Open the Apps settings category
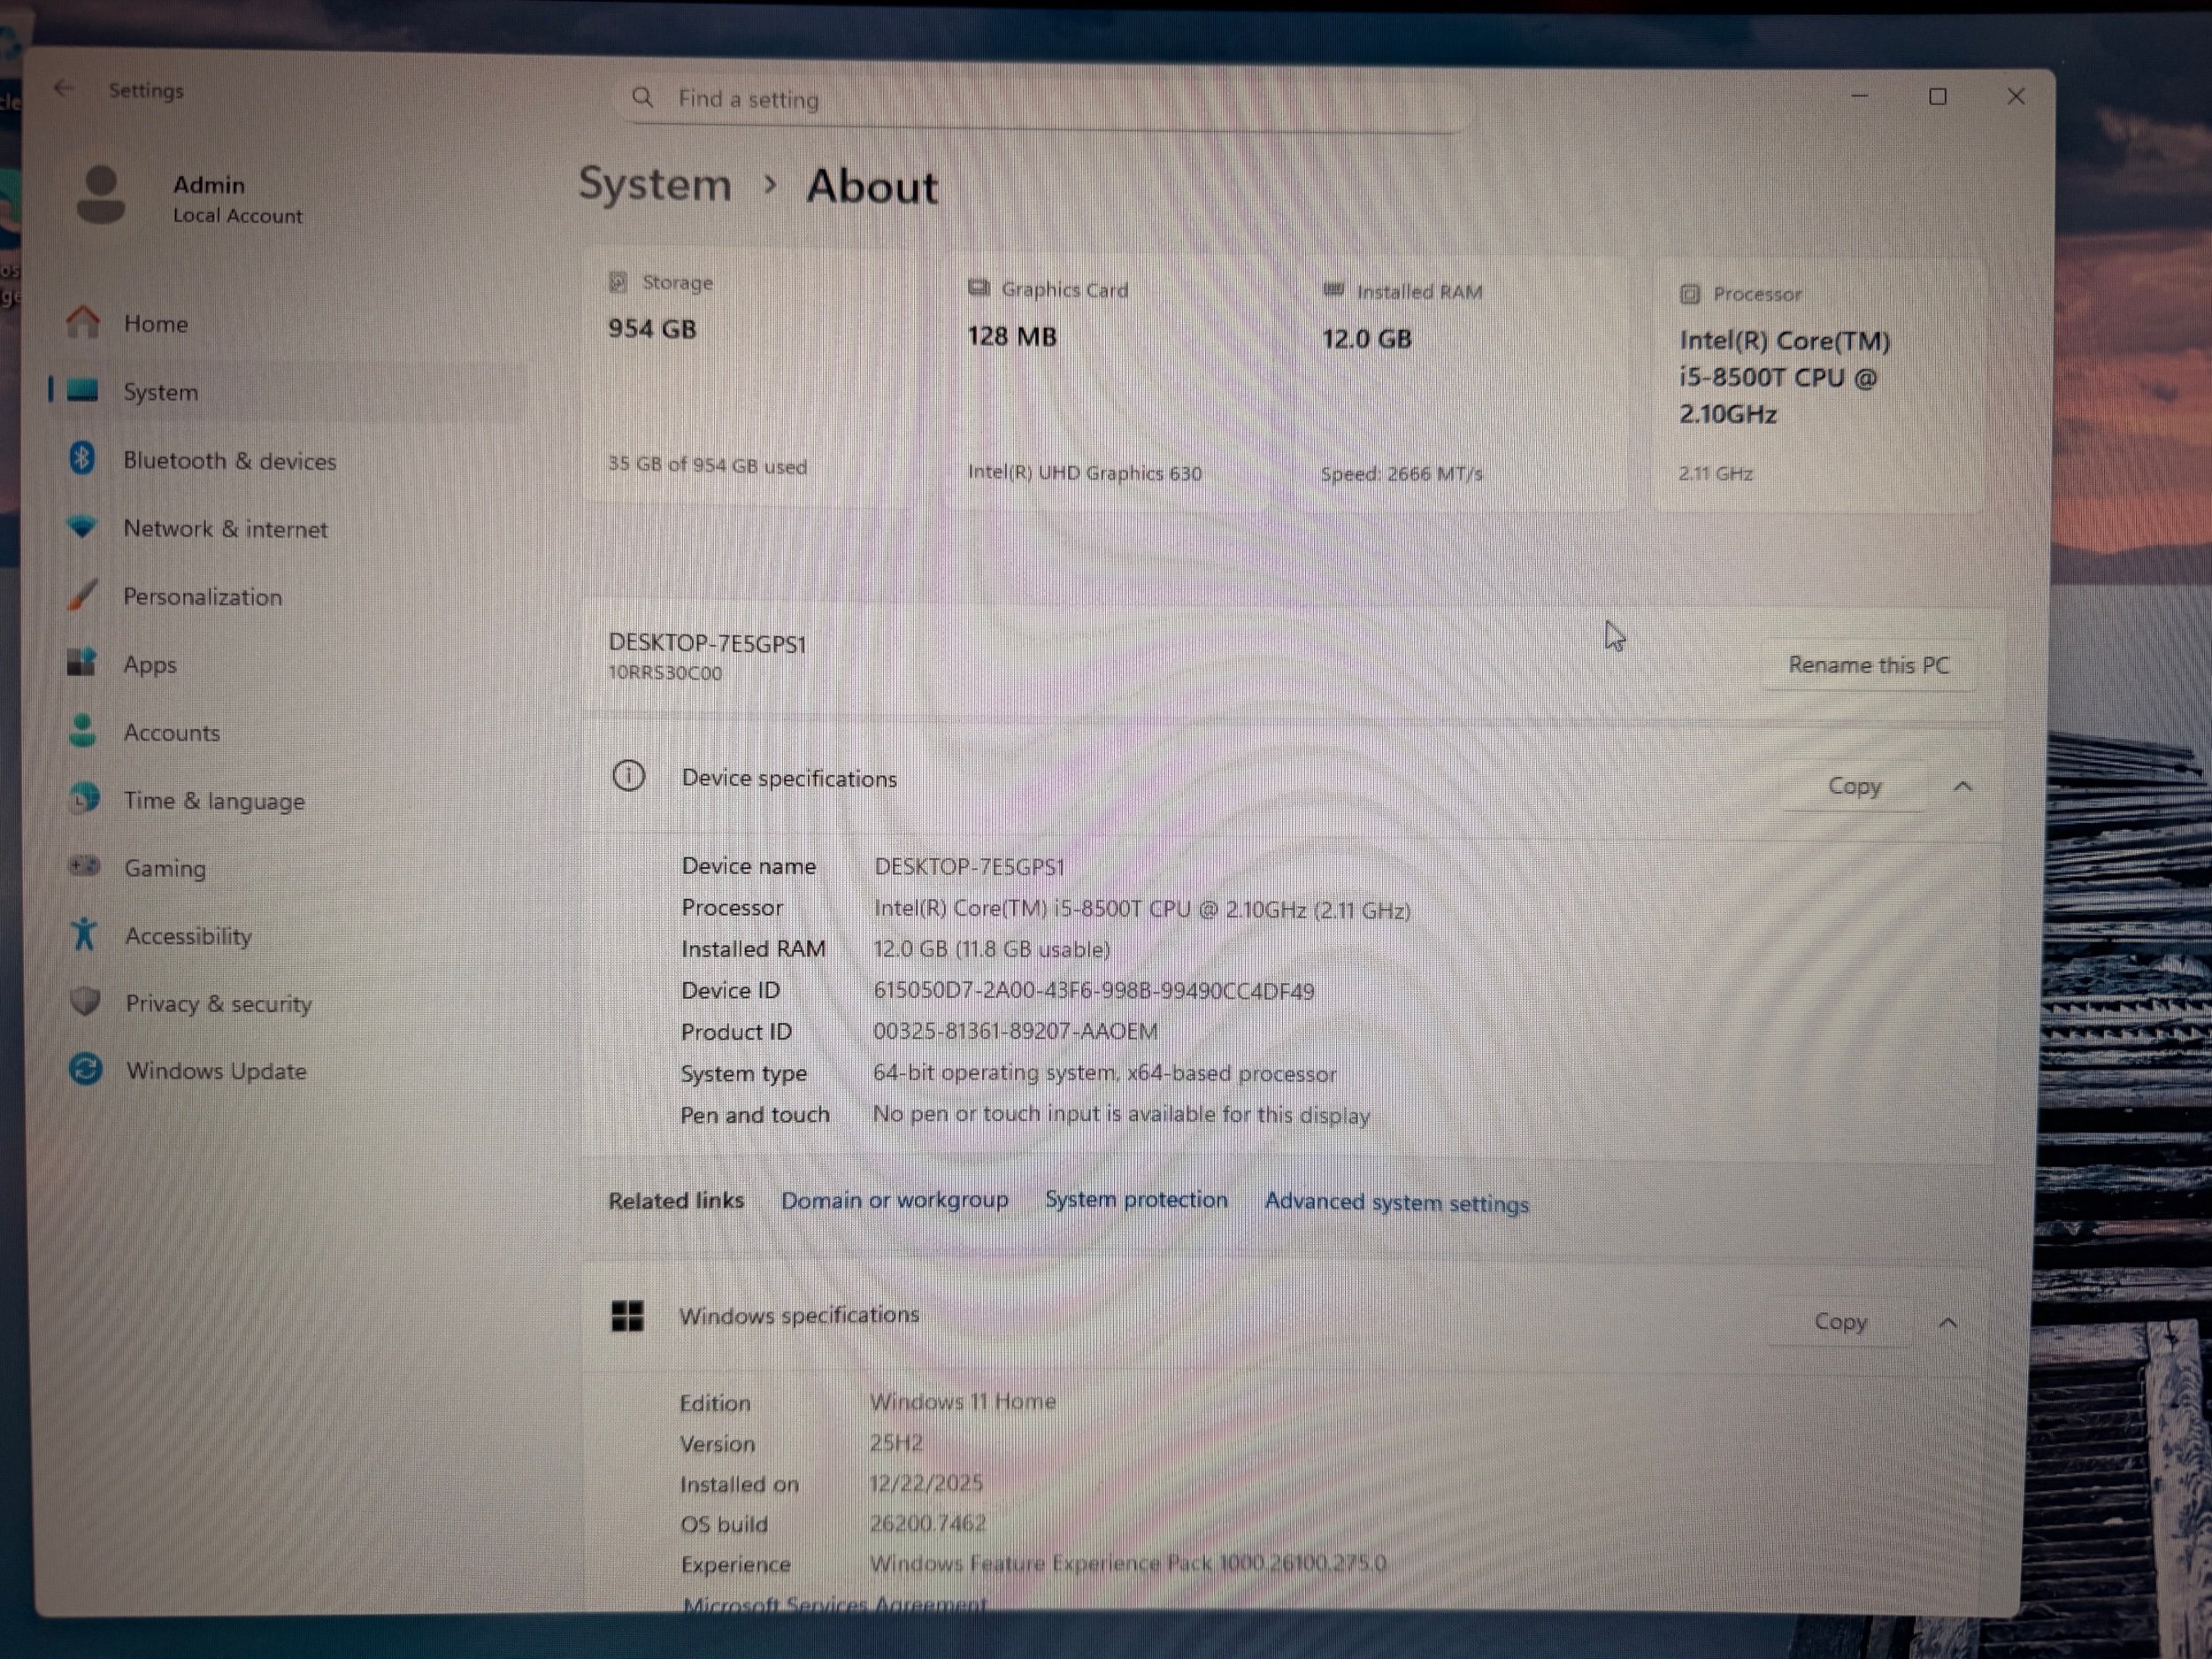The image size is (2212, 1659). [150, 665]
